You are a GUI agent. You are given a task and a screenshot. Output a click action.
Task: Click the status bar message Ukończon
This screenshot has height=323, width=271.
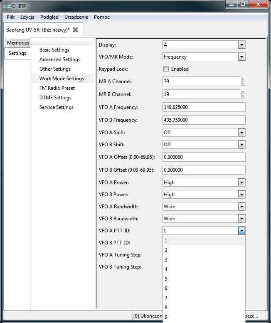[x=148, y=316]
